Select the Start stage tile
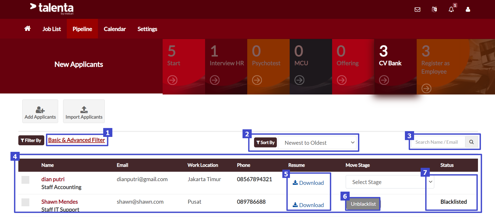 (x=184, y=67)
